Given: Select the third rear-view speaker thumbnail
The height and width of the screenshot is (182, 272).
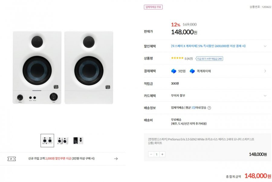Looking at the screenshot, I should [78, 141].
